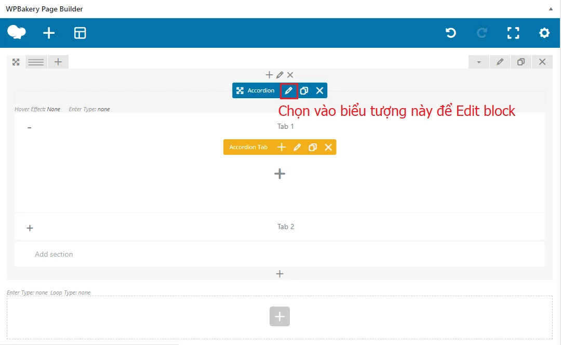Open page settings gear icon
This screenshot has width=561, height=345.
[x=544, y=33]
